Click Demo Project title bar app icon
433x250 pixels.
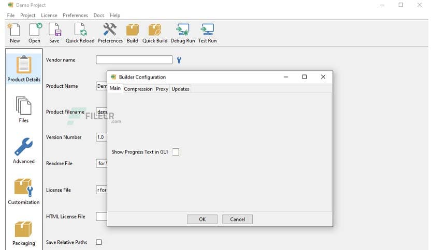click(x=11, y=5)
